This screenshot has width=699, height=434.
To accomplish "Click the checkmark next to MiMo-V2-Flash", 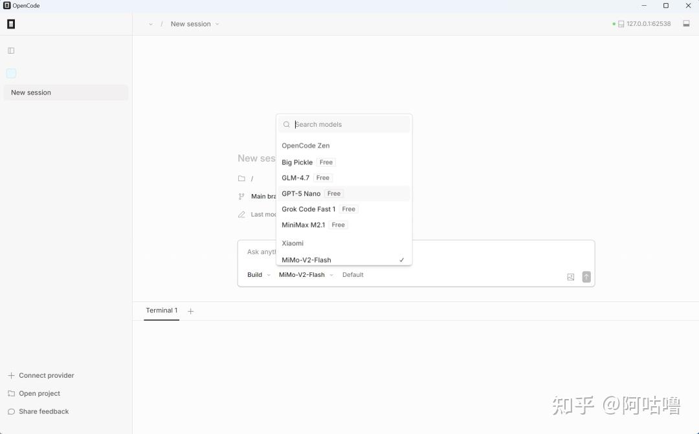I will (402, 260).
